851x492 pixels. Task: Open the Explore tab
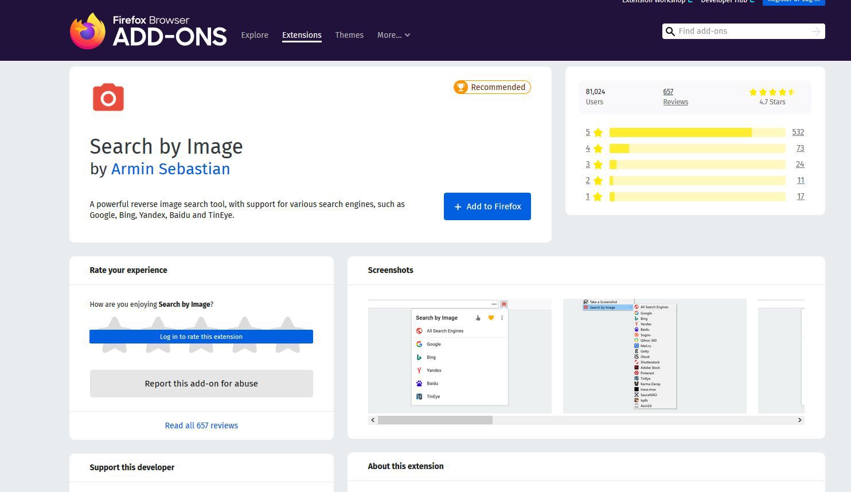255,35
